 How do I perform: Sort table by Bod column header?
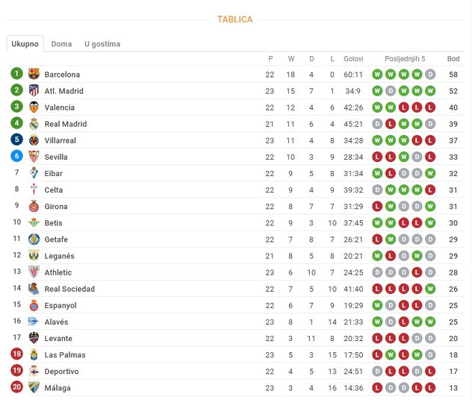click(x=453, y=58)
